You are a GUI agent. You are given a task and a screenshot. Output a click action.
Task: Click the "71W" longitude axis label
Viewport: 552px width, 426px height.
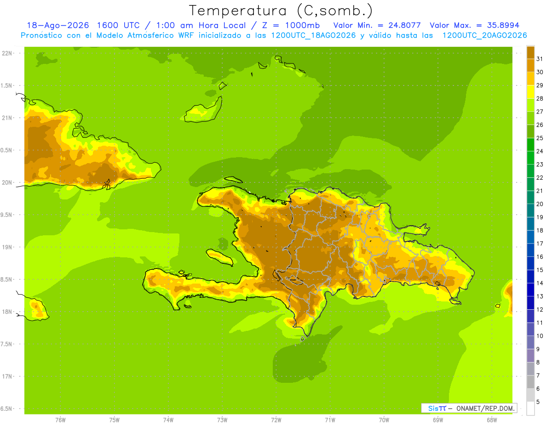click(330, 420)
